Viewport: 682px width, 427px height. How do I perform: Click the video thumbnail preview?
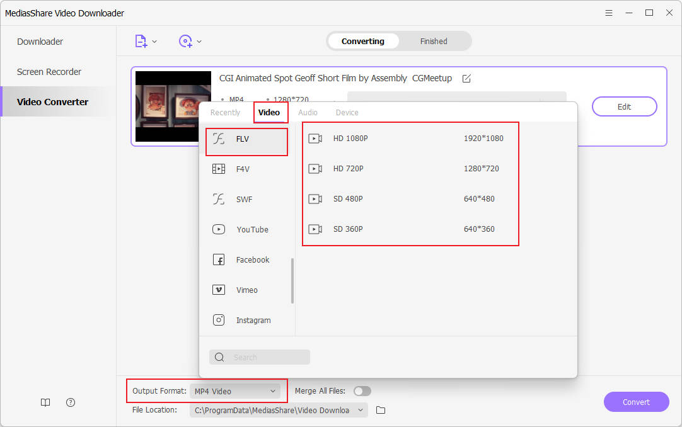pyautogui.click(x=173, y=106)
